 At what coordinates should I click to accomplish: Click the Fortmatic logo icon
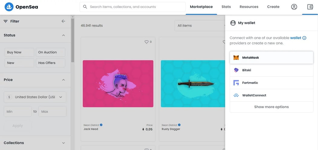point(236,83)
